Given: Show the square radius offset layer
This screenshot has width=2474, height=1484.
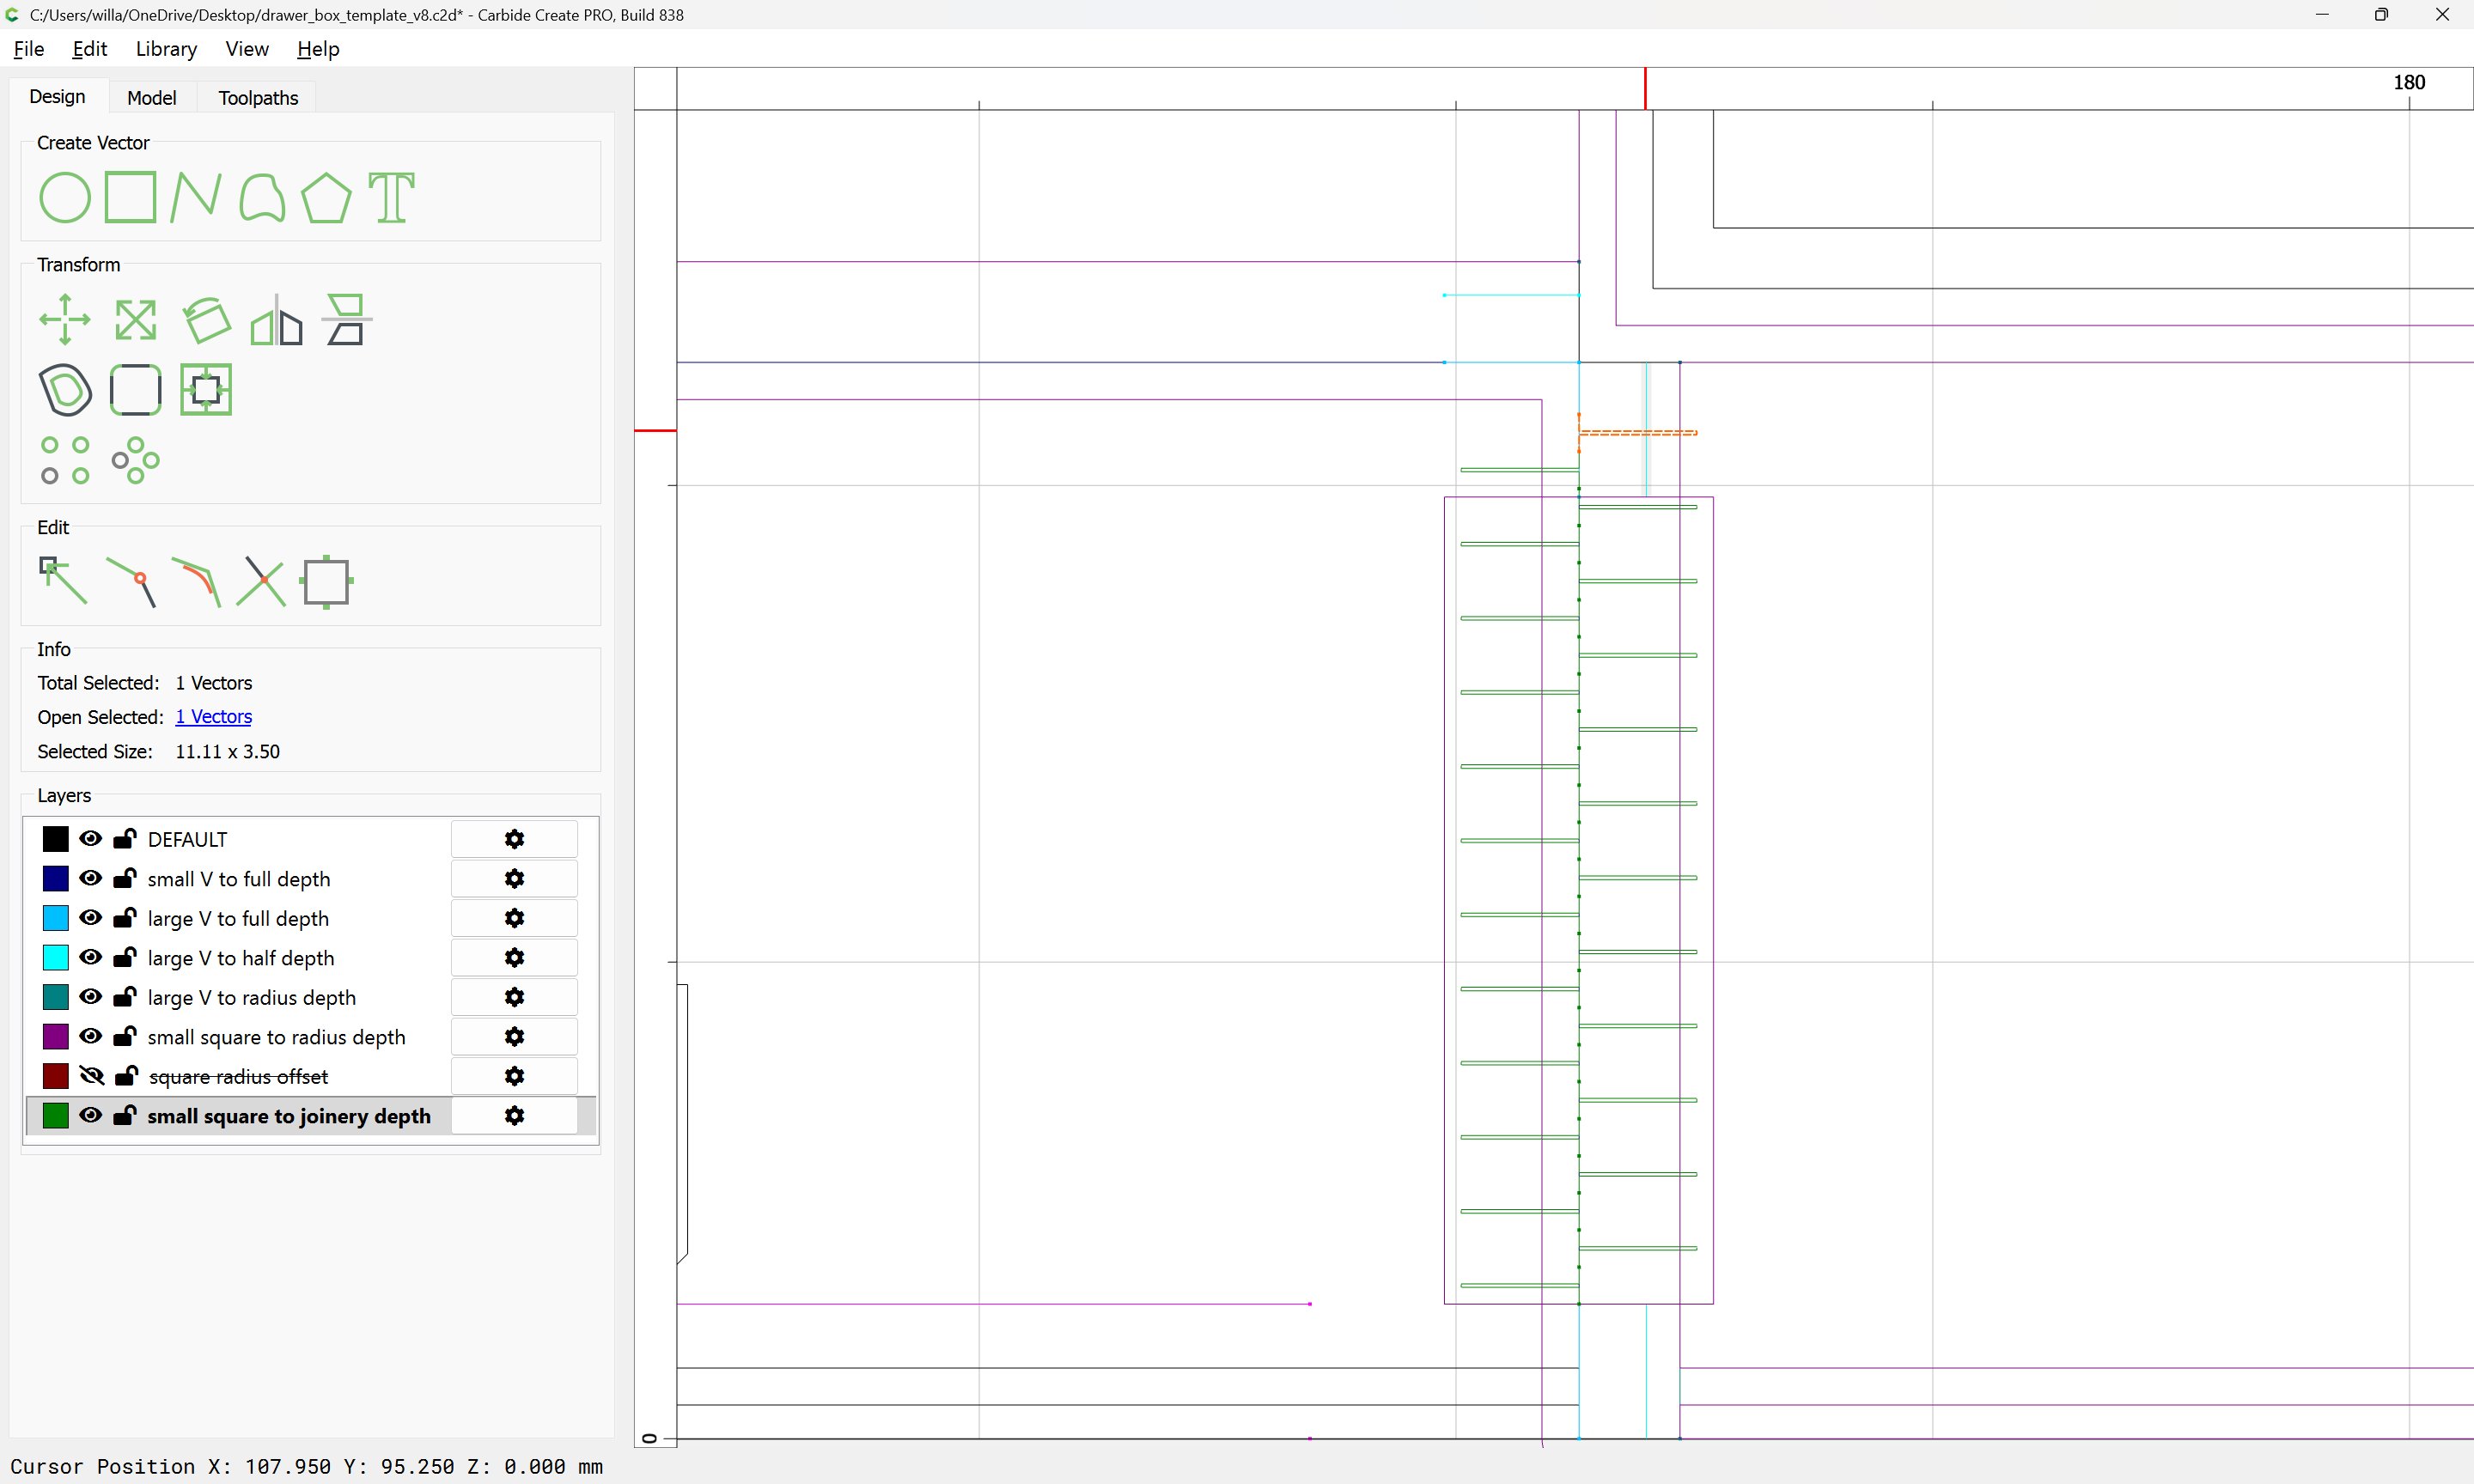Looking at the screenshot, I should pos(91,1076).
